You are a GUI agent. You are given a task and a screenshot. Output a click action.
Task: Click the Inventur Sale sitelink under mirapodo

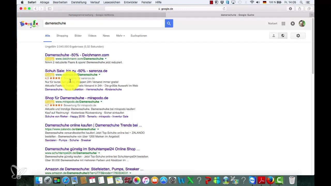120,117
